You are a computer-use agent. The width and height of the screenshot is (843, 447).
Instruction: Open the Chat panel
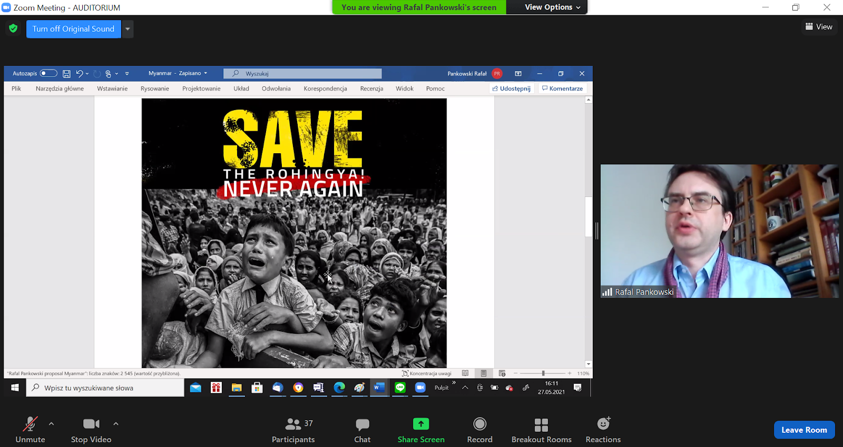tap(362, 430)
